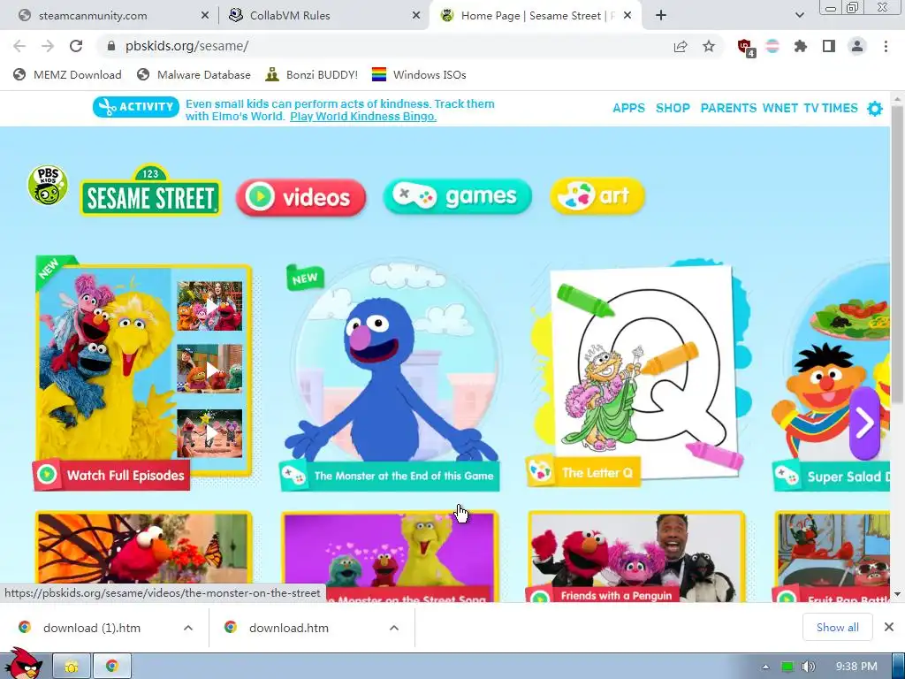
Task: Open the Chrome three-dot menu
Action: pos(886,46)
